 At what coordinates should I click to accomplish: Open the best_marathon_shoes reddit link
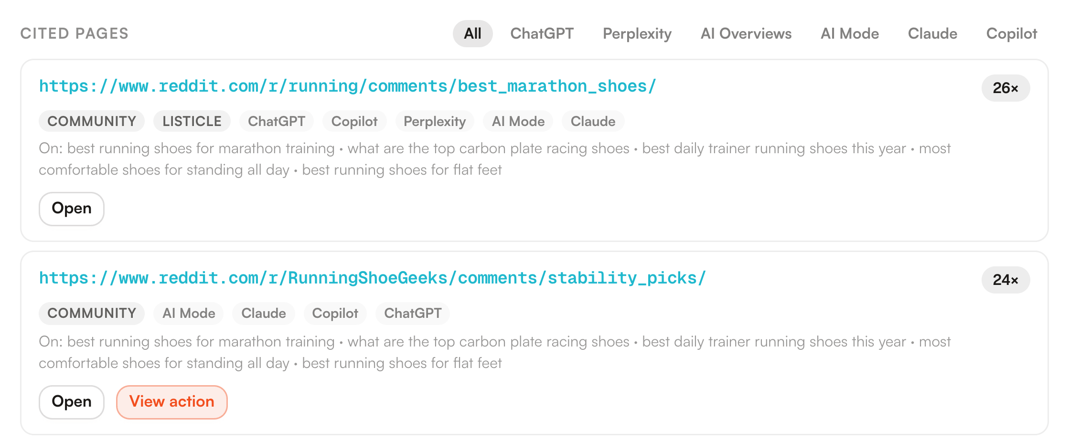(347, 86)
